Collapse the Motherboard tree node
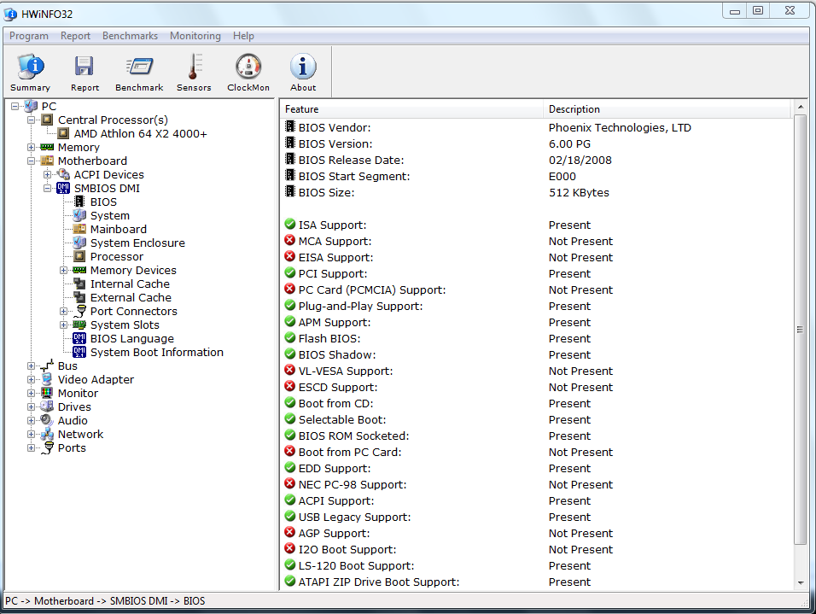This screenshot has height=614, width=816. click(x=32, y=161)
